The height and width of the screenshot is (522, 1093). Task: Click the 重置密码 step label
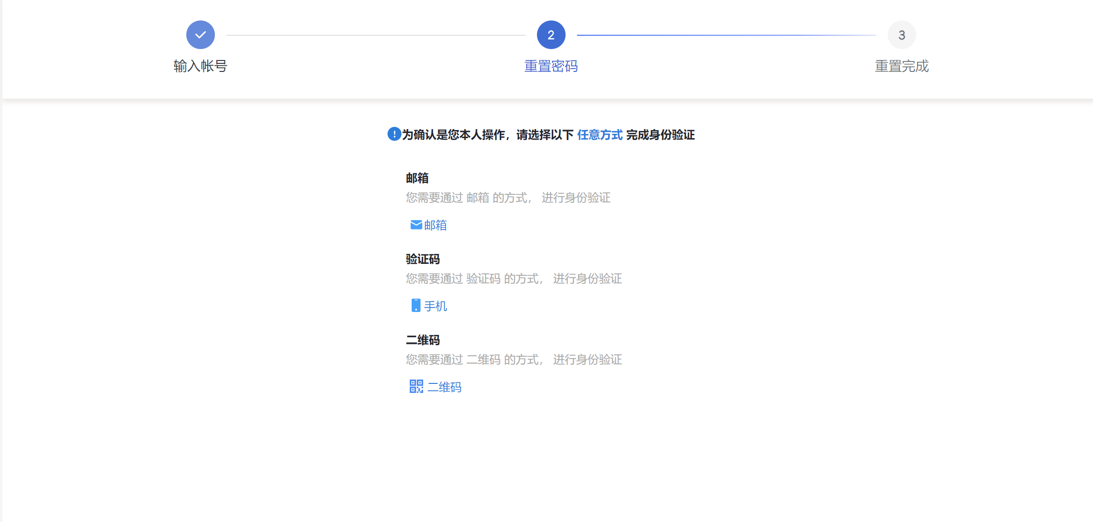tap(551, 66)
